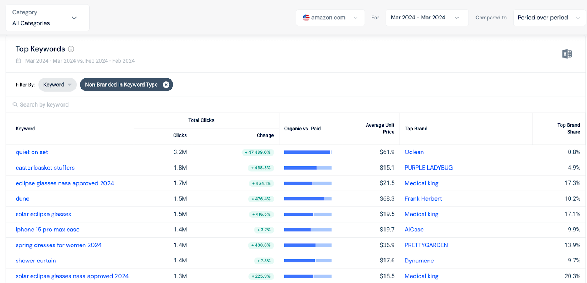The width and height of the screenshot is (587, 283).
Task: Open 'spring dresses for women 2024' keyword
Action: [58, 245]
